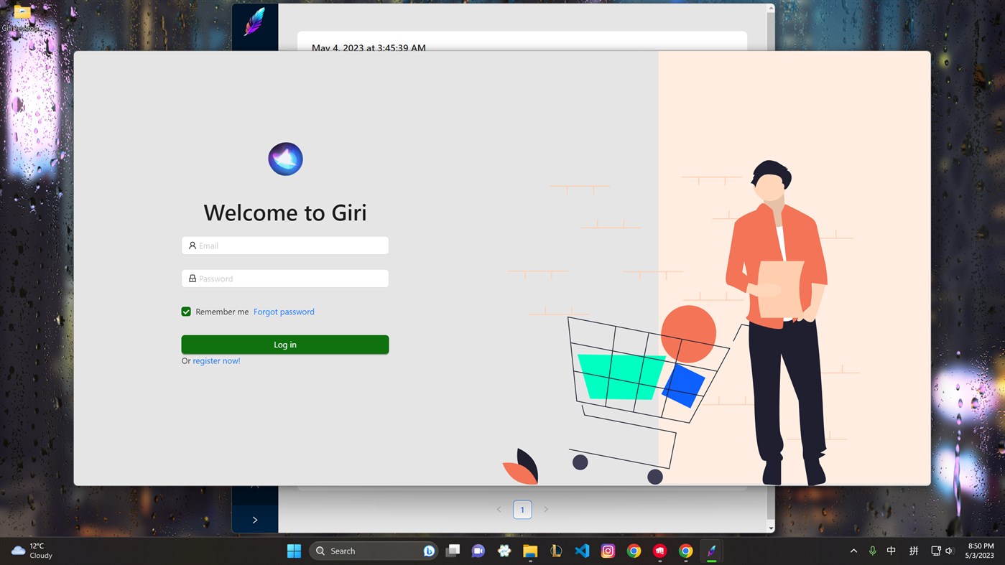Viewport: 1005px width, 565px height.
Task: Open the register now! link
Action: (x=216, y=361)
